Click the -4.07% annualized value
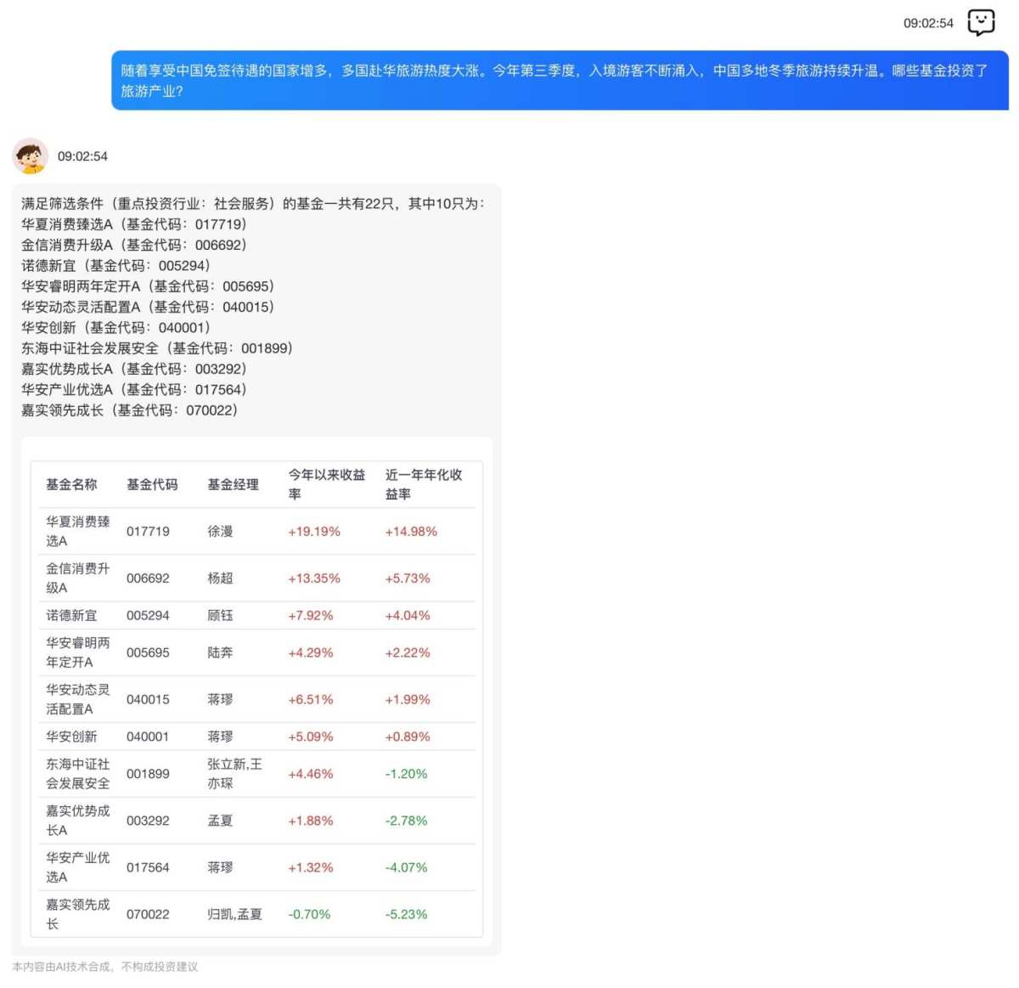 coord(407,868)
